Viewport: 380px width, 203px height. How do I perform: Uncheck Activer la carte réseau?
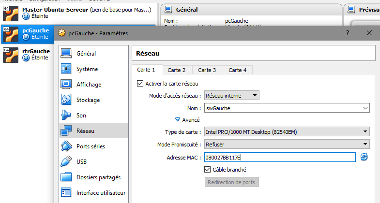pyautogui.click(x=141, y=84)
